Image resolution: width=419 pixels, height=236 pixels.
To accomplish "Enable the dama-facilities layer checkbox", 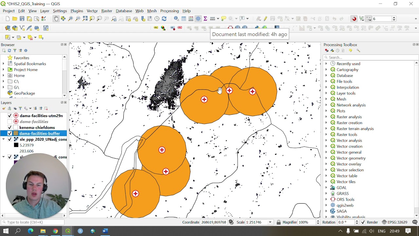I will 9,122.
